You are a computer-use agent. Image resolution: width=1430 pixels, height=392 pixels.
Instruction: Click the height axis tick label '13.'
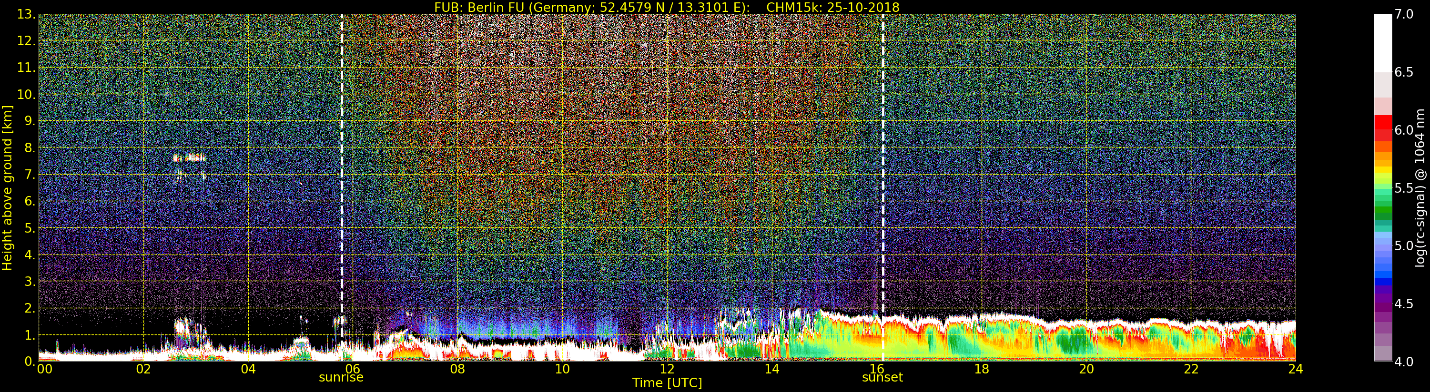[26, 14]
